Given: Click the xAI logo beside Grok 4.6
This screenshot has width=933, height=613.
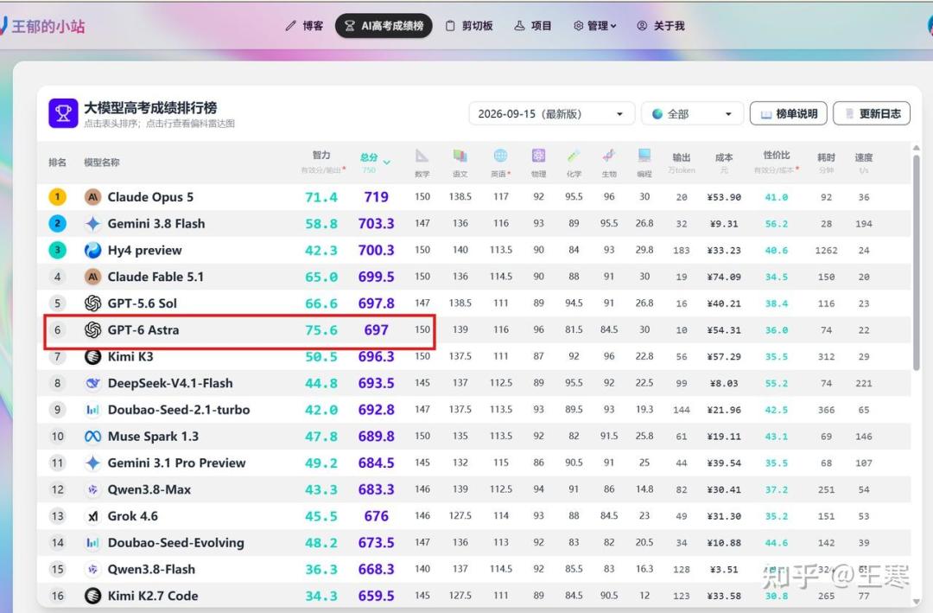Looking at the screenshot, I should point(92,516).
